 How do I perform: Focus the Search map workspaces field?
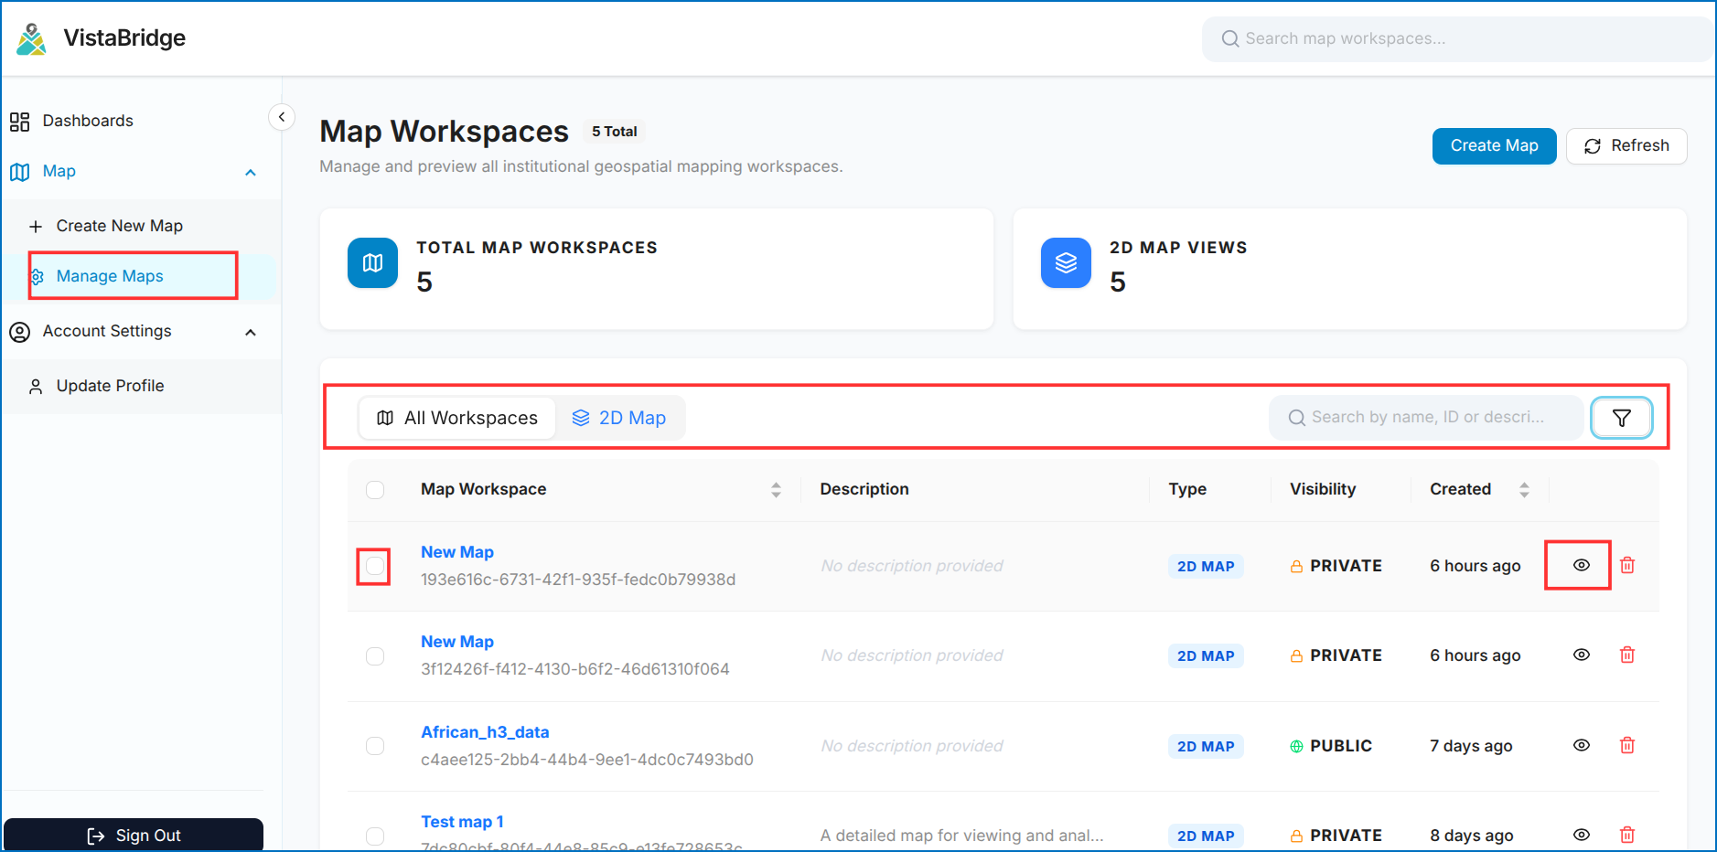(x=1457, y=38)
